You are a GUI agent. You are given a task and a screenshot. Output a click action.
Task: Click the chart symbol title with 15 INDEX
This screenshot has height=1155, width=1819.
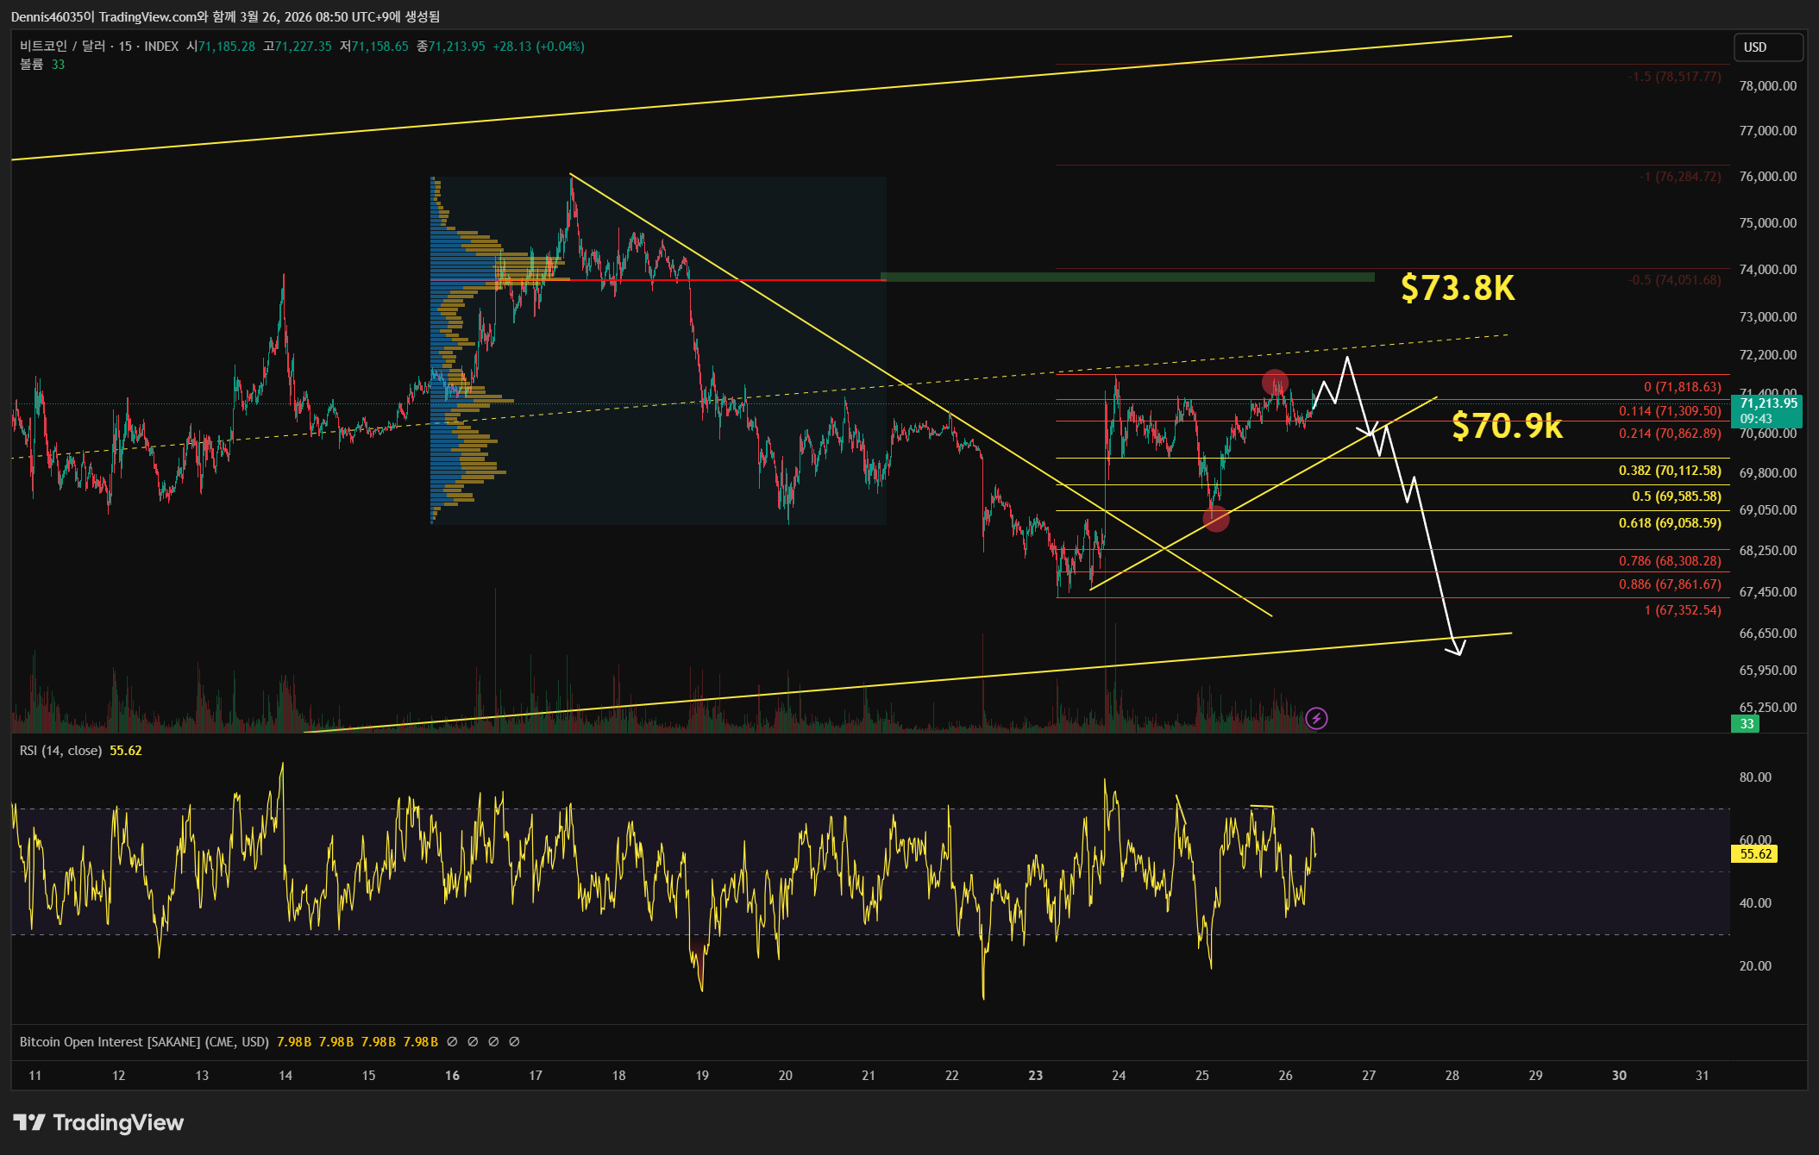(x=99, y=47)
